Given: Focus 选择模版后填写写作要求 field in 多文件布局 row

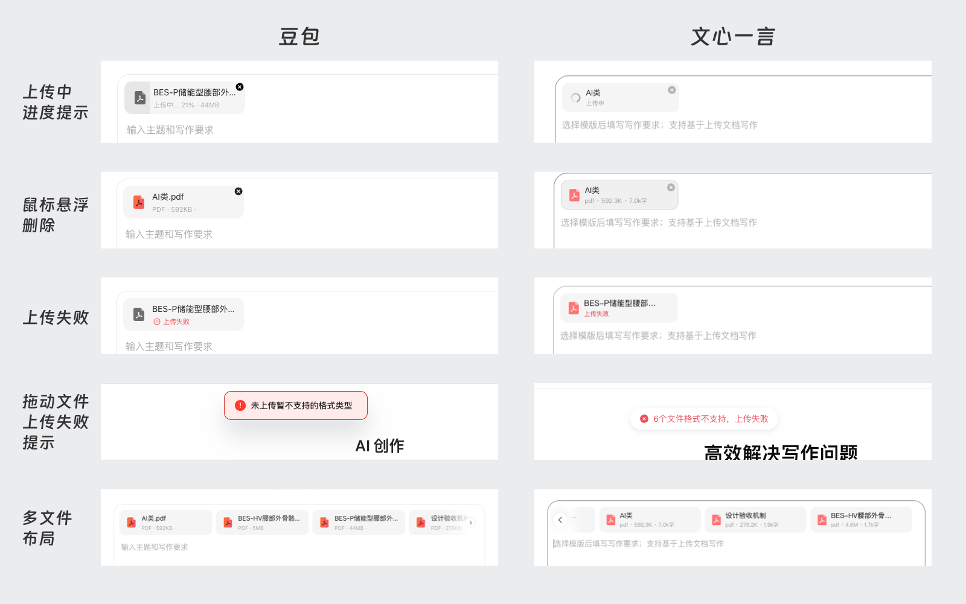Looking at the screenshot, I should [x=639, y=544].
